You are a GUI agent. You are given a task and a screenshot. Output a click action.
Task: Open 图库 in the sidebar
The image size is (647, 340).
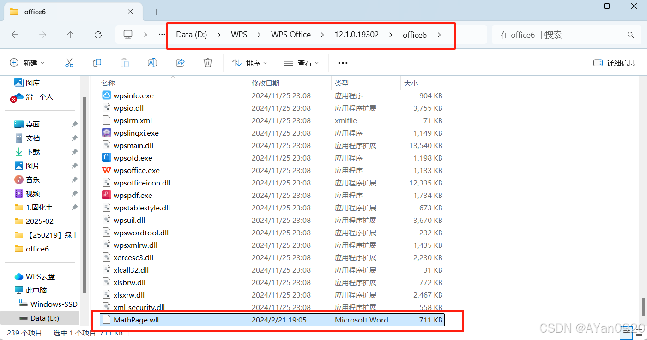click(x=33, y=83)
